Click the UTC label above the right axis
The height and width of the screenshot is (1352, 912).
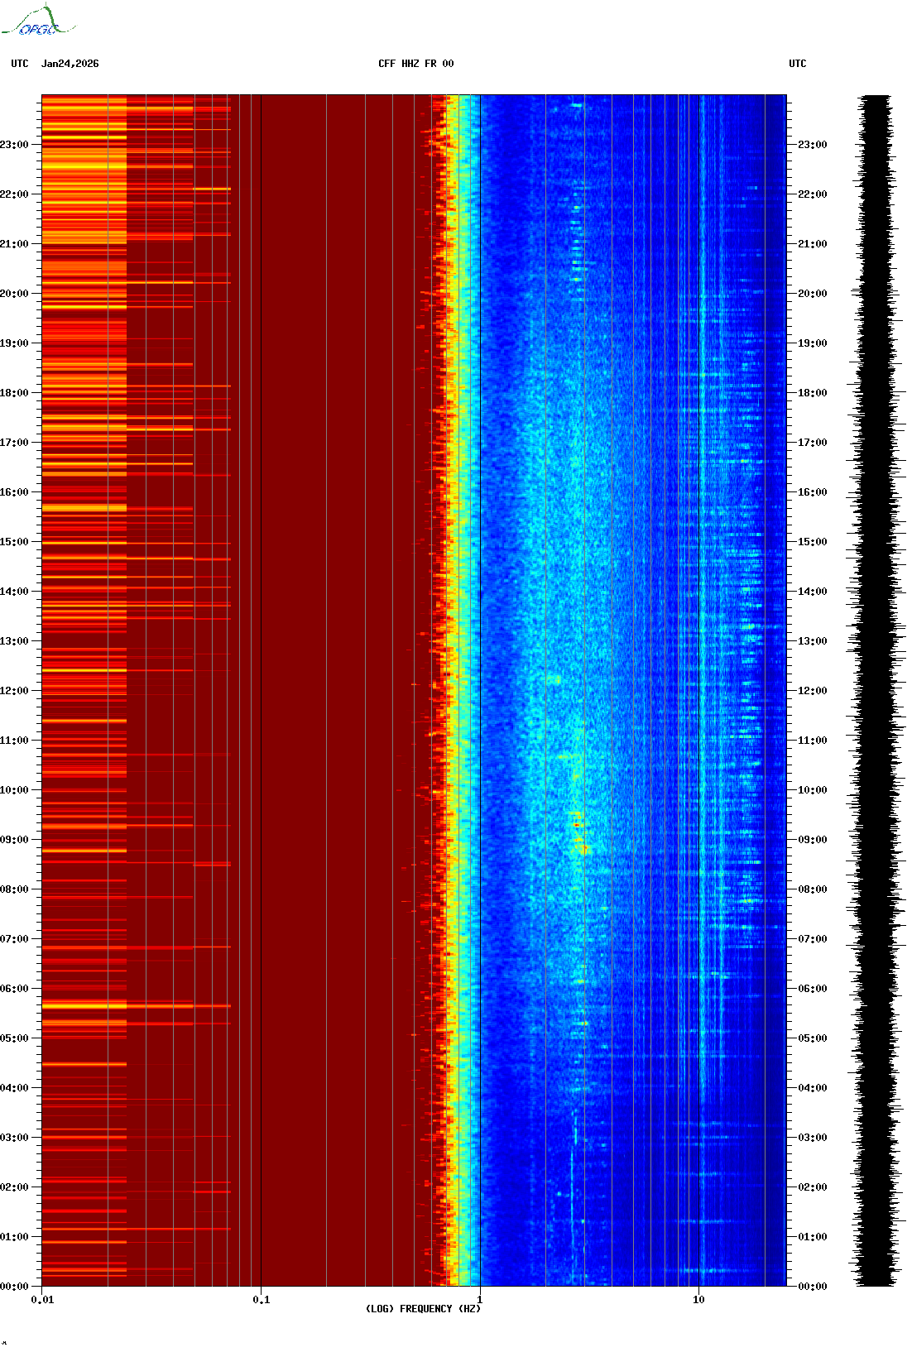tap(798, 64)
